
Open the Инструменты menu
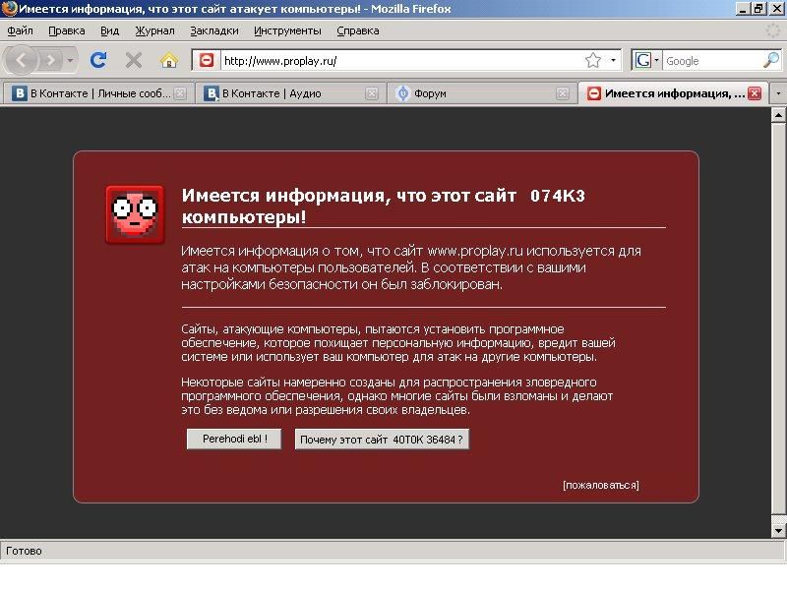pos(287,30)
